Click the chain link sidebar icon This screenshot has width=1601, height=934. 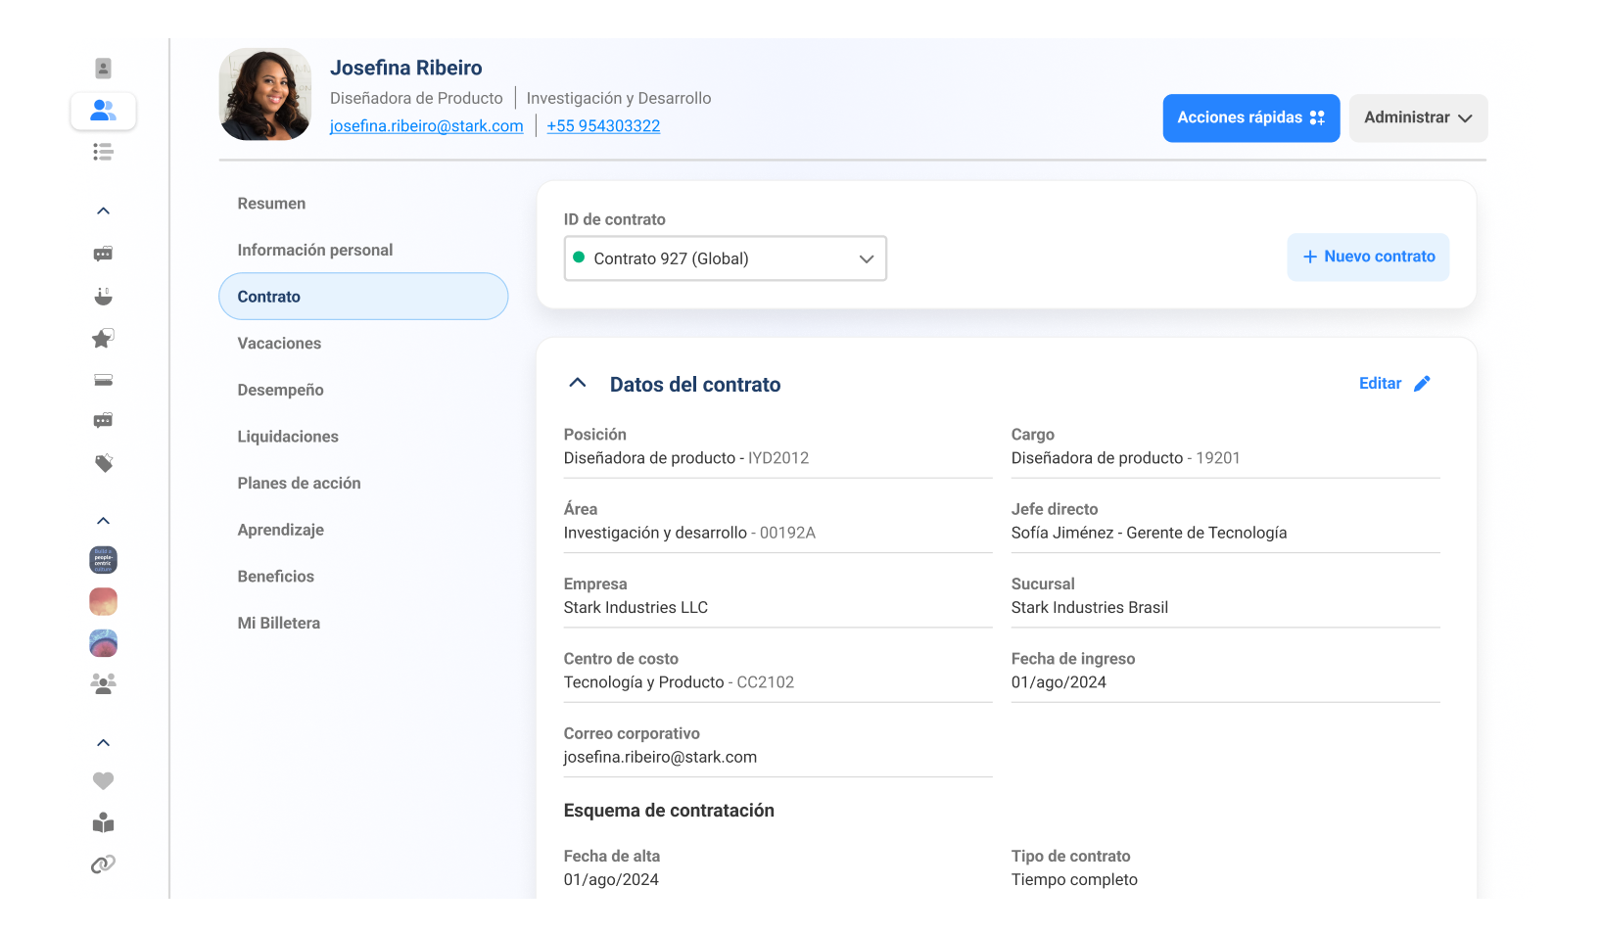click(103, 864)
